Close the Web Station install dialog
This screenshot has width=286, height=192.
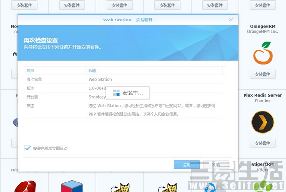coord(231,20)
